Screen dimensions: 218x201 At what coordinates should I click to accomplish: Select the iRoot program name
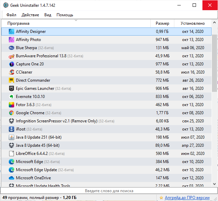pyautogui.click(x=21, y=129)
